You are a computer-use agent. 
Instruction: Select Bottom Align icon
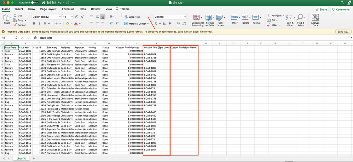point(103,17)
